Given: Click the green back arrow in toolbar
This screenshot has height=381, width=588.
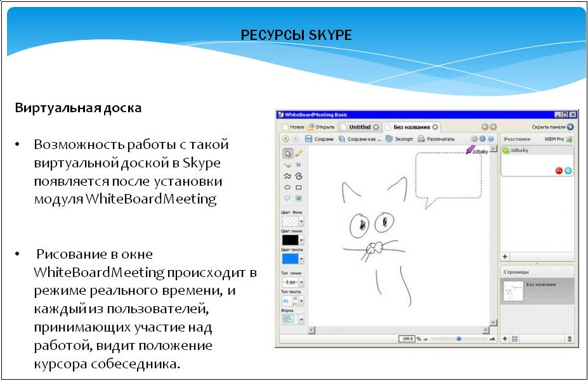Looking at the screenshot, I should click(285, 139).
